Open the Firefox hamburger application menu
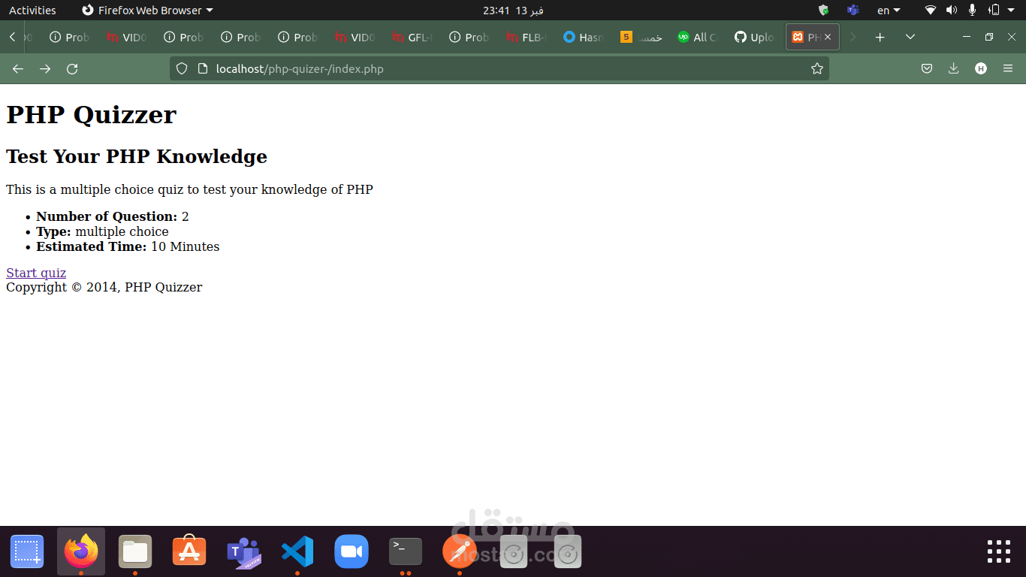Viewport: 1026px width, 577px height. 1008,69
